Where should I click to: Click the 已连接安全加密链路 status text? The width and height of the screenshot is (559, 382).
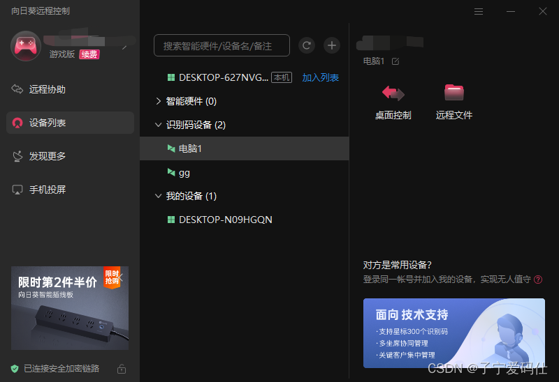pyautogui.click(x=61, y=369)
